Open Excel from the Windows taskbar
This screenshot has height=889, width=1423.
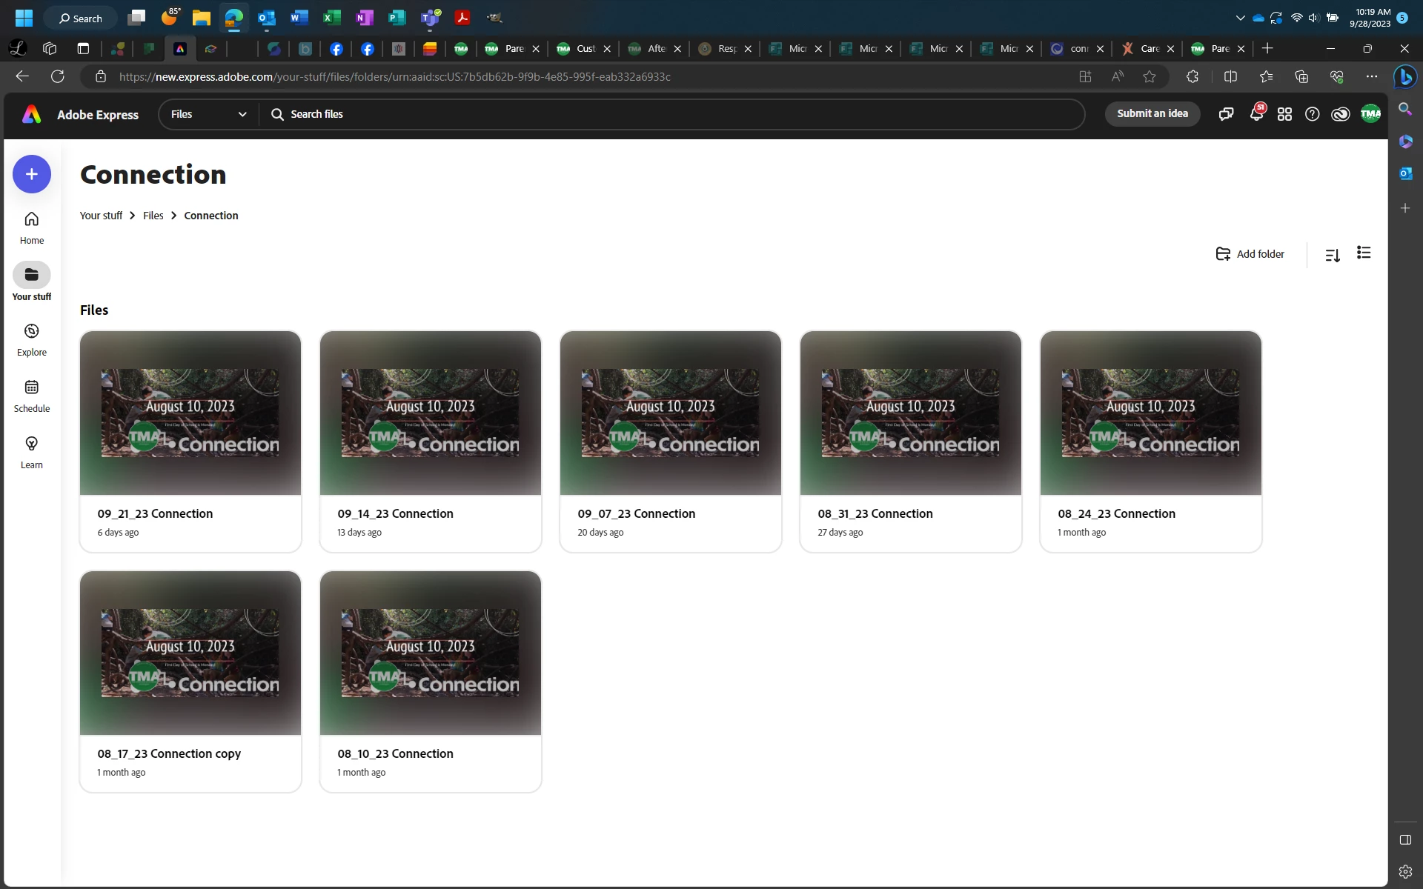pyautogui.click(x=332, y=18)
